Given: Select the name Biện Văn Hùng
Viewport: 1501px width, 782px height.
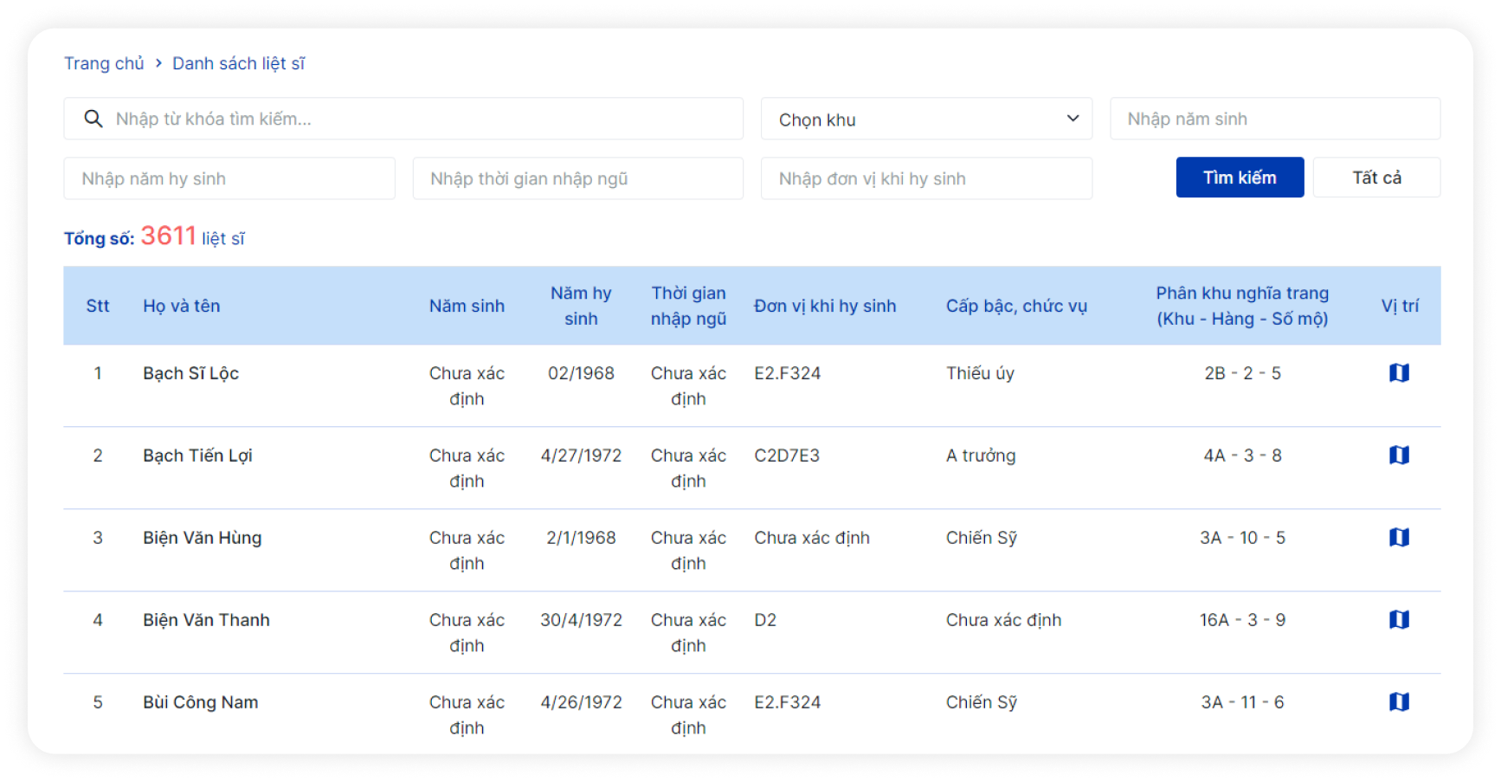Looking at the screenshot, I should pyautogui.click(x=202, y=538).
